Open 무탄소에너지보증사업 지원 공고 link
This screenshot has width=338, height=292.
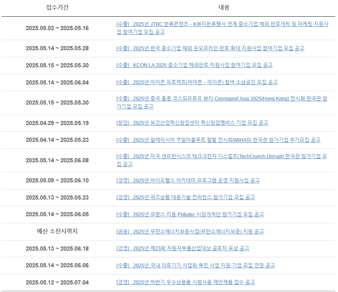[190, 231]
